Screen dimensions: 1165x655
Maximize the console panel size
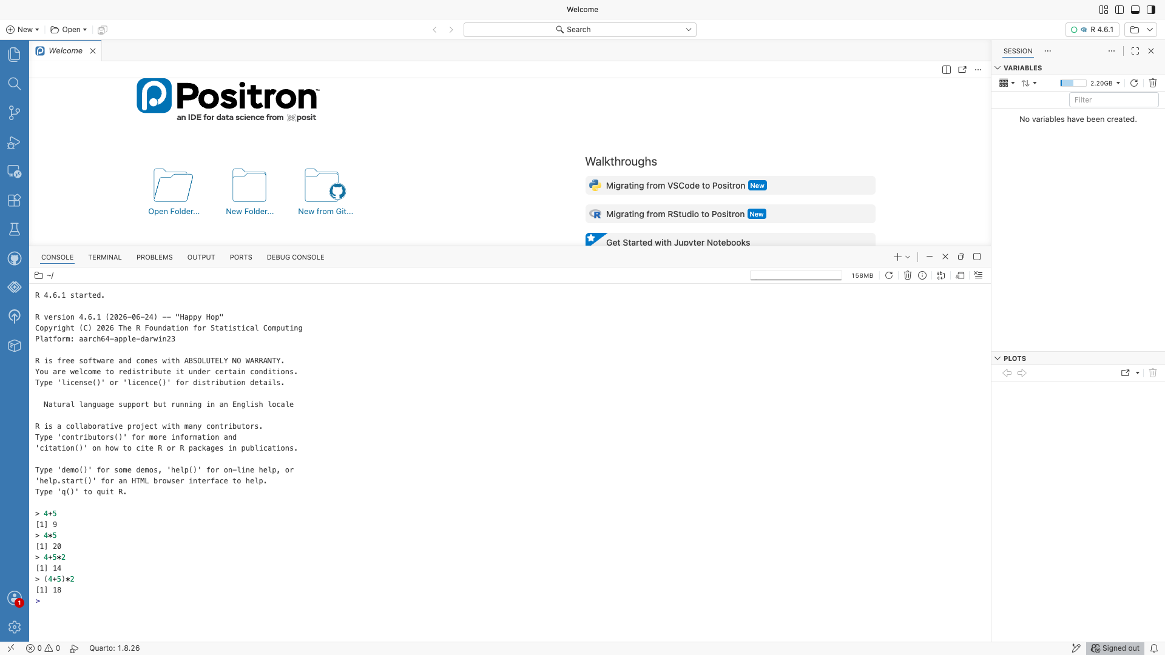pyautogui.click(x=977, y=257)
